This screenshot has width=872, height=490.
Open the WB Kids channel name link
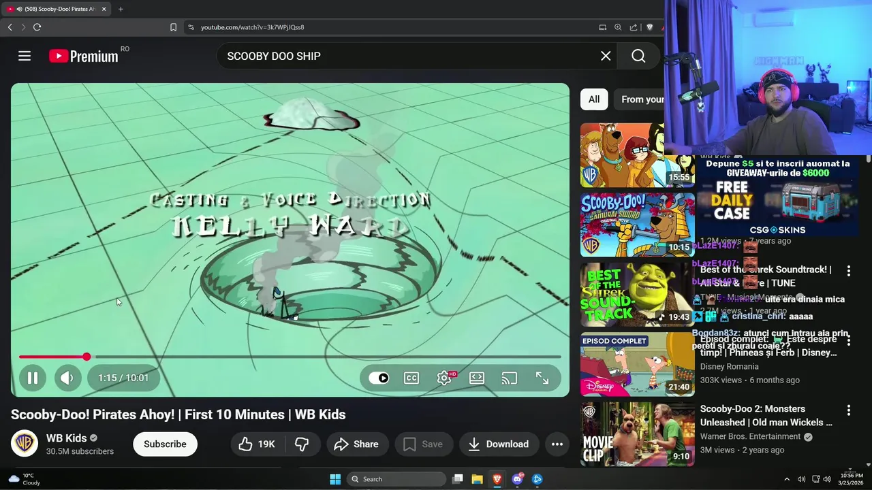coord(67,438)
